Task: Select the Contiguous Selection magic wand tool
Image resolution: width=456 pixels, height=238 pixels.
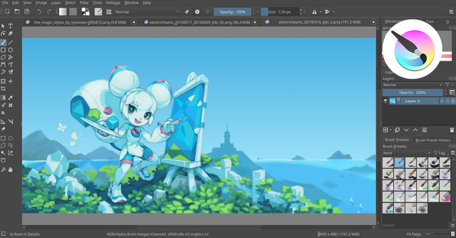Action: click(3, 153)
